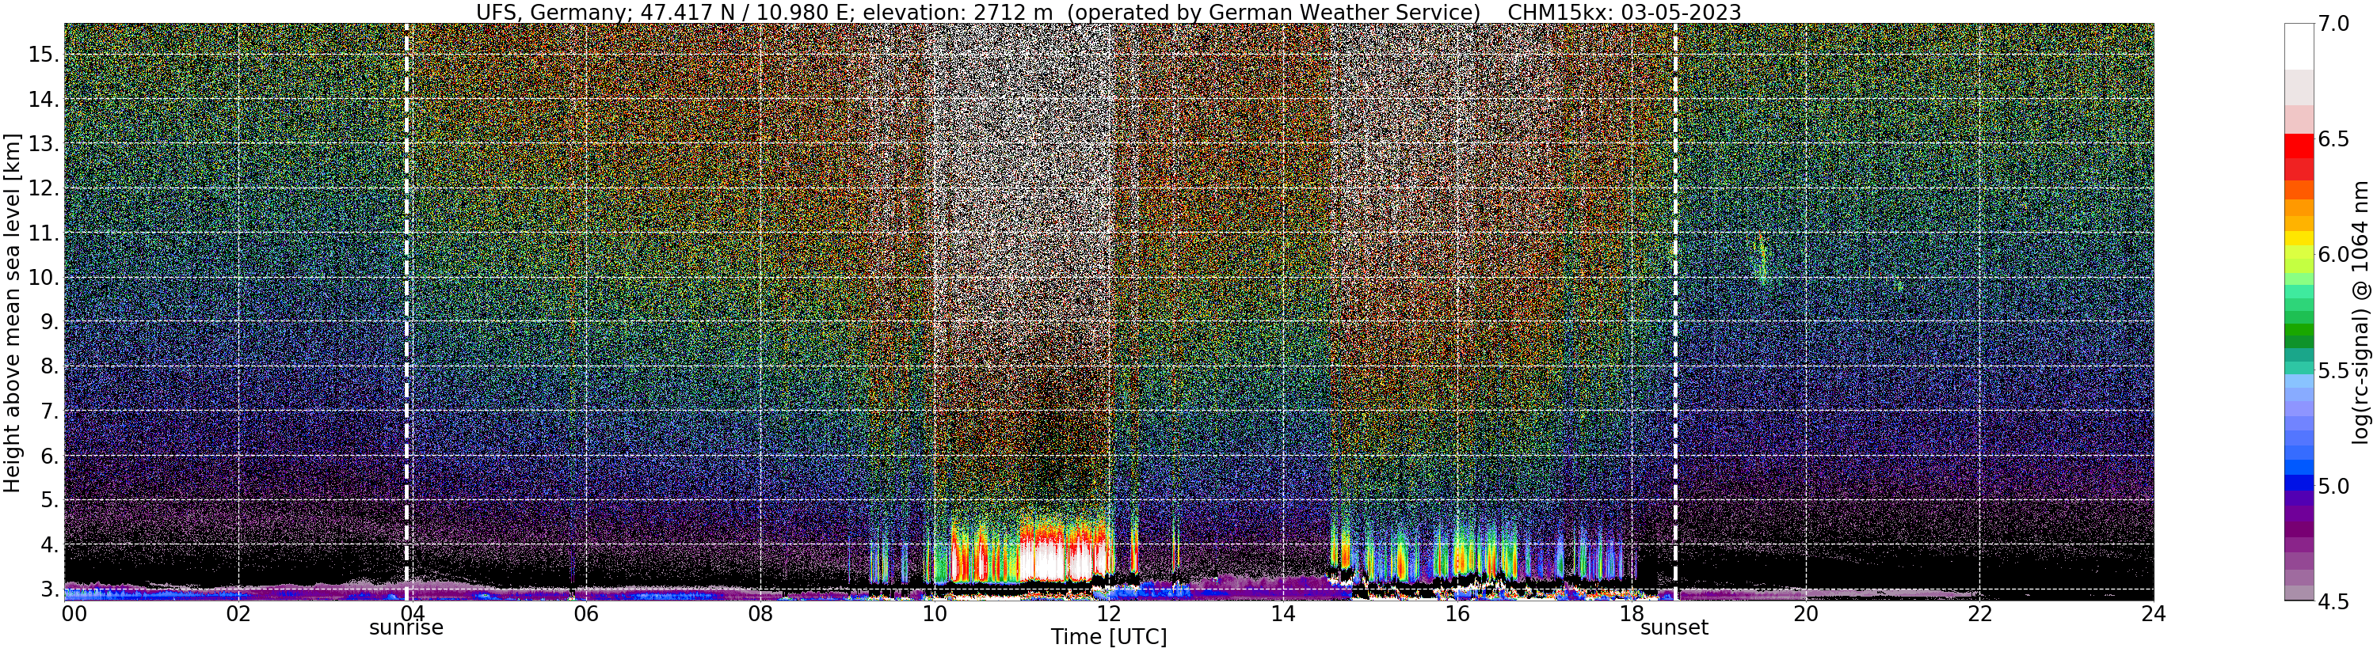Click the time tick label '20'
2377x652 pixels.
[1805, 614]
